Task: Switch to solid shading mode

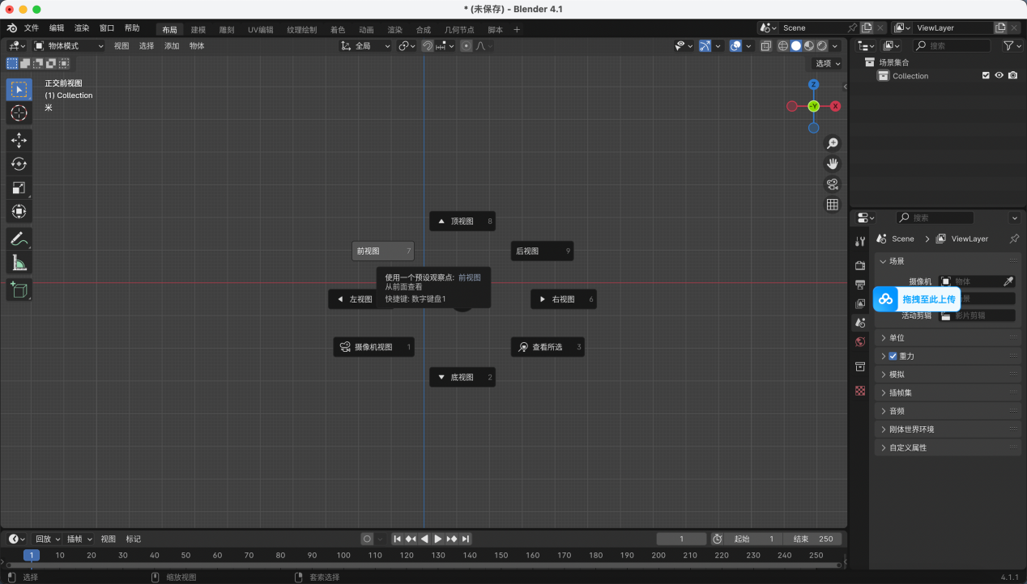Action: [x=796, y=46]
